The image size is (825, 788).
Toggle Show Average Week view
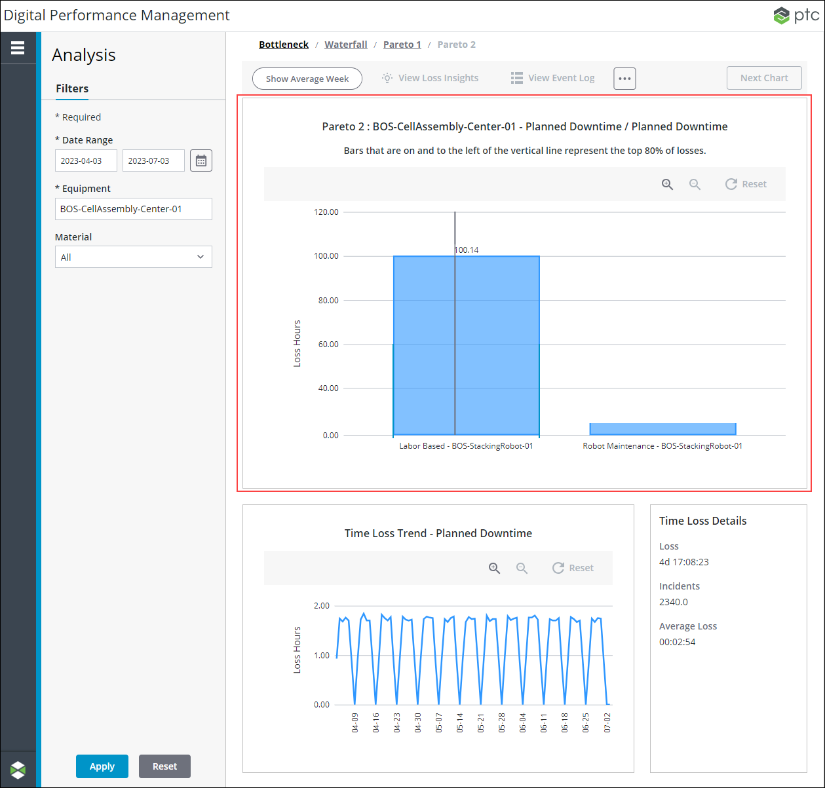[x=307, y=79]
